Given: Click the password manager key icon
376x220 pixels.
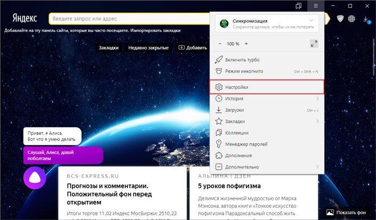Looking at the screenshot, I should pyautogui.click(x=219, y=144).
